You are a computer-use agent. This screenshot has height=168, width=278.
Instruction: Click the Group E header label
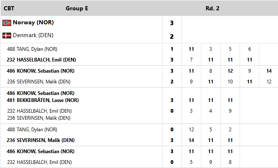tap(77, 8)
